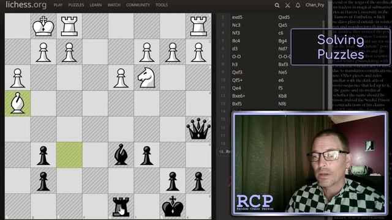Open the notifications bell
The height and width of the screenshot is (220, 392).
coord(298,5)
